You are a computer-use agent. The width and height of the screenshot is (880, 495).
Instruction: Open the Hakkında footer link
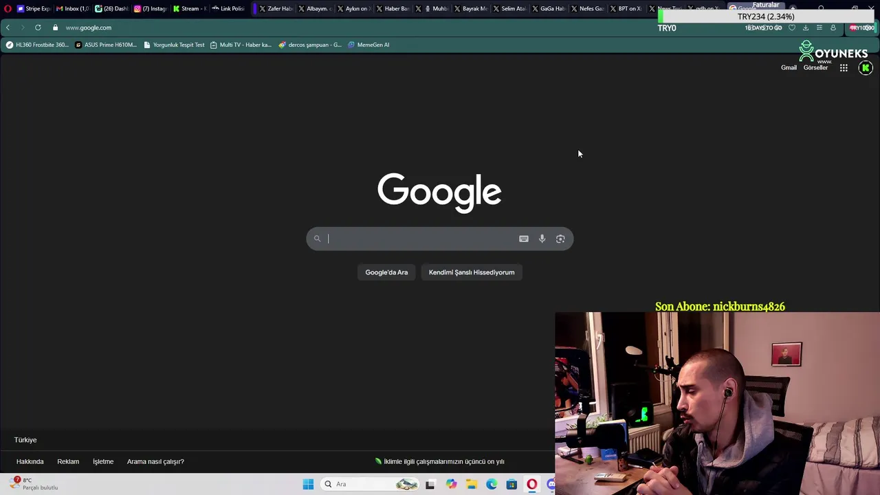tap(30, 461)
